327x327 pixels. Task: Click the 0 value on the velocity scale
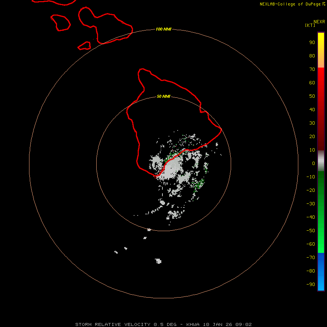[314, 163]
